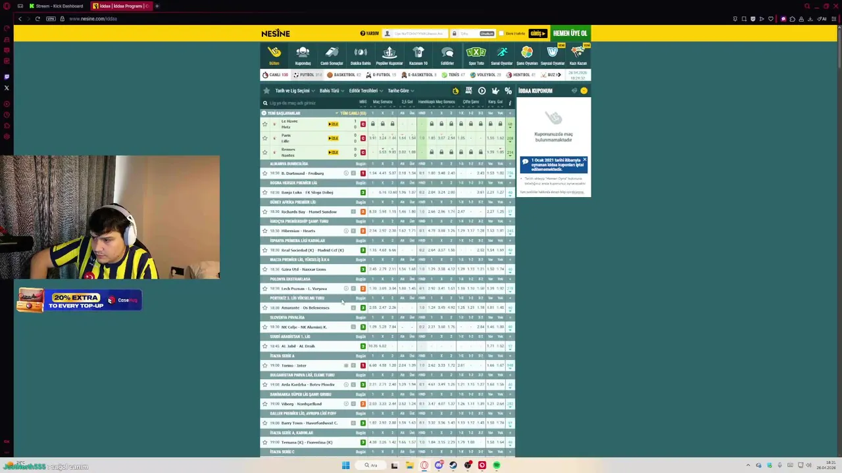This screenshot has height=473, width=842.
Task: Click the Giriş login button
Action: tap(538, 34)
